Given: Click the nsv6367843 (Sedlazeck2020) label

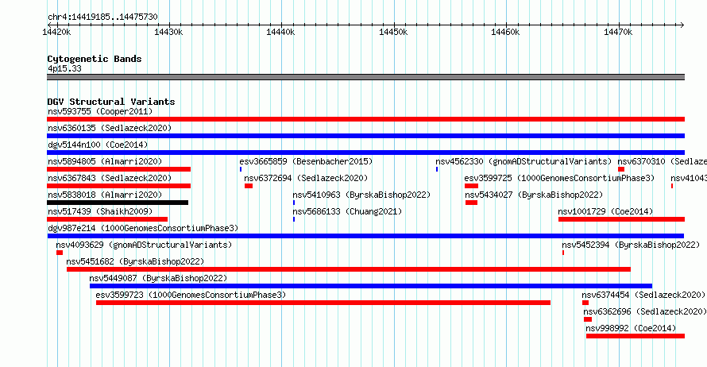Looking at the screenshot, I should click(110, 178).
